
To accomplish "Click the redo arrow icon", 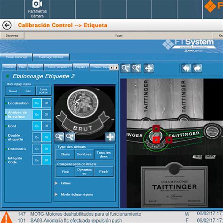I will [197, 68].
